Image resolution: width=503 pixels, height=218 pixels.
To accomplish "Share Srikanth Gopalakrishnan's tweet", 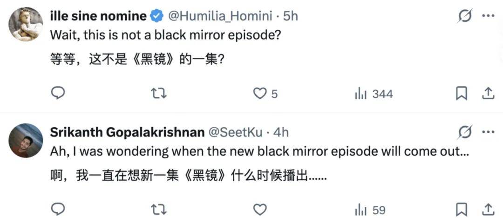I will click(x=487, y=209).
